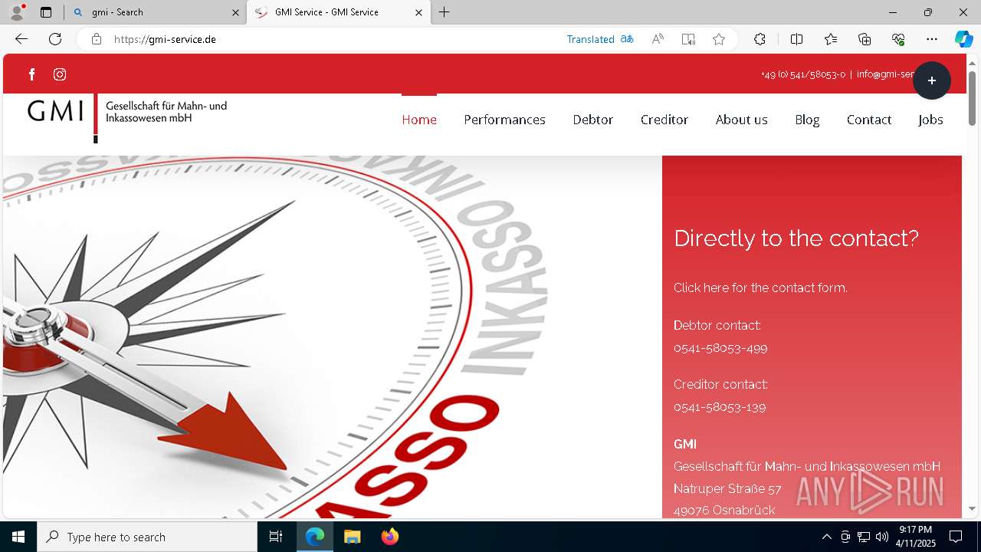The height and width of the screenshot is (552, 981).
Task: Go to the About us page
Action: click(742, 120)
